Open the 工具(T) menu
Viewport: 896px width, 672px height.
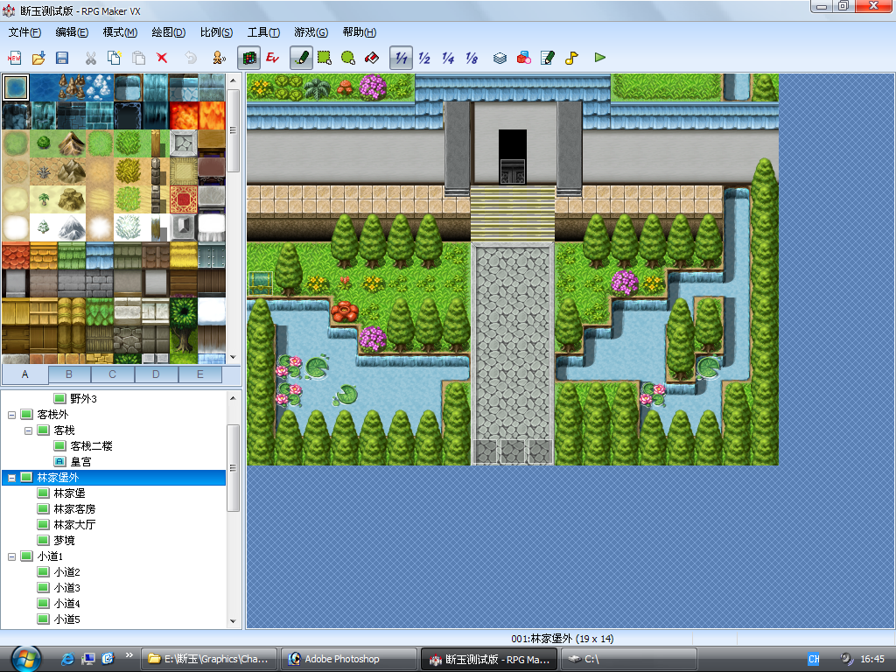263,32
